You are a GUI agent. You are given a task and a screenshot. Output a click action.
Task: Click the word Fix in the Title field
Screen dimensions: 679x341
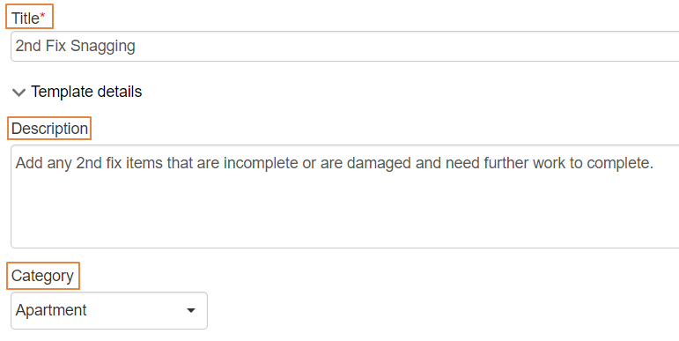pyautogui.click(x=55, y=46)
